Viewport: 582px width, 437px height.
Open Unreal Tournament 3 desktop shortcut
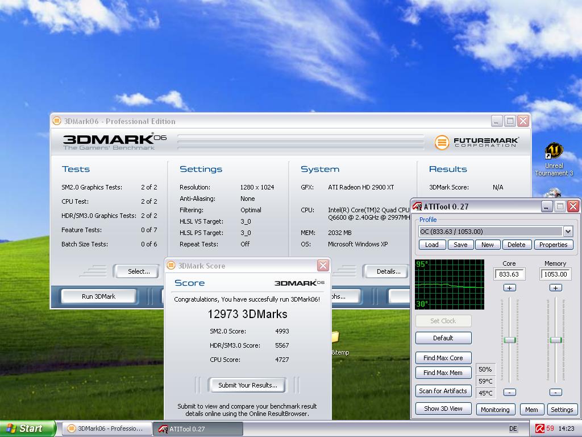(554, 159)
